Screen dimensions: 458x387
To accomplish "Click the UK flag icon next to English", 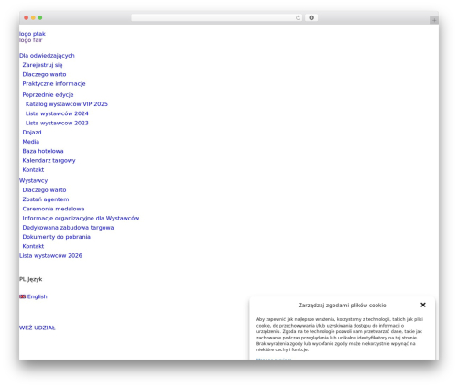I will [22, 296].
